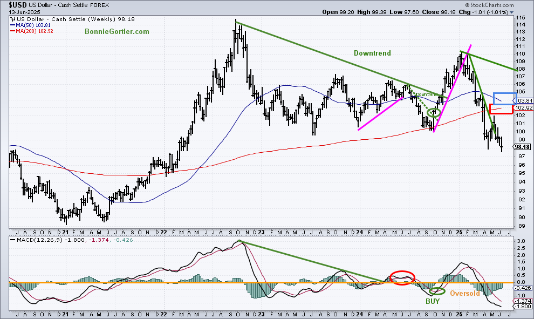Click year 25 on MACD panel time axis
Screen dimensions: 534x319
(459, 314)
